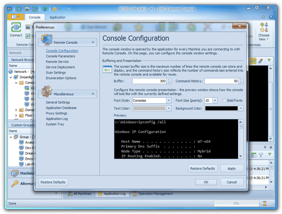Open the Operation Management bottom tab
The height and width of the screenshot is (214, 282).
[153, 194]
